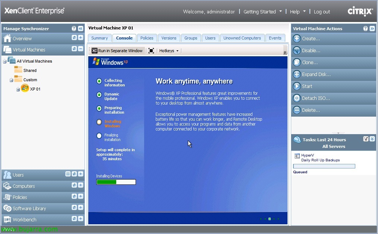Screen dimensions: 378x234
Task: Log out of XenClient Enterprise
Action: 322,12
